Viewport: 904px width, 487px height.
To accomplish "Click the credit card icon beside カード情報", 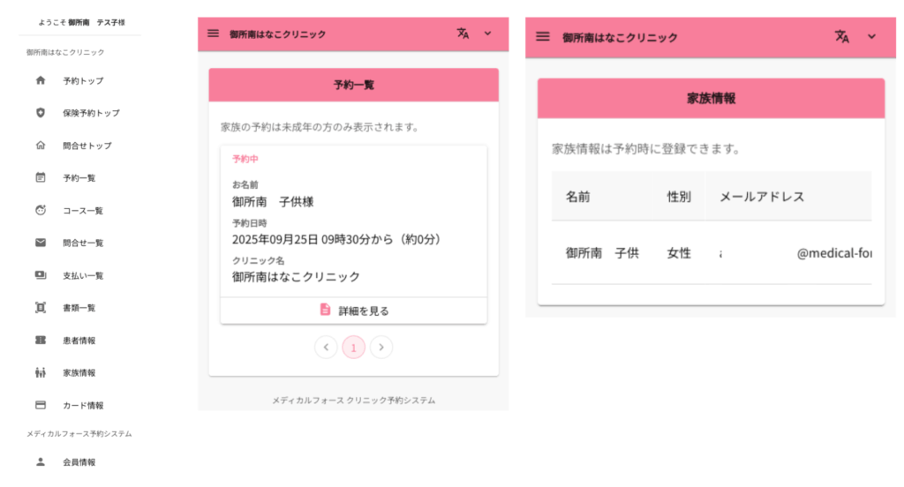I will click(40, 406).
